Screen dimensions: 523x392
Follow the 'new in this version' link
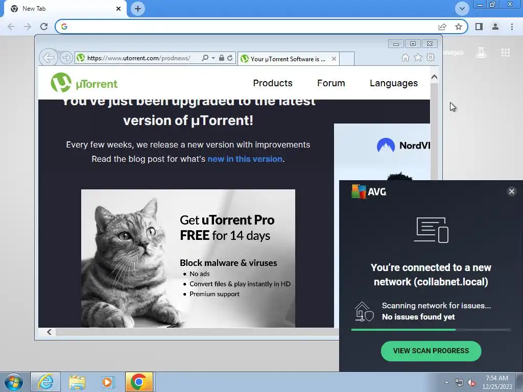click(245, 159)
